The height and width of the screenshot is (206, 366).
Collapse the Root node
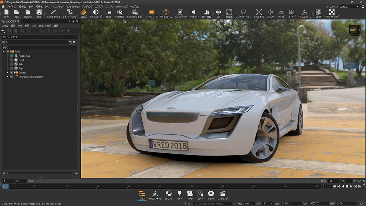(x=4, y=52)
